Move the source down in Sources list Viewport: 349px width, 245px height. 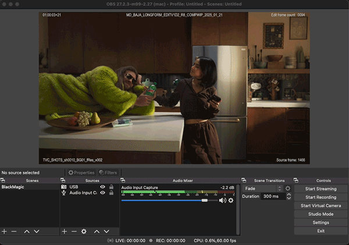(x=106, y=232)
